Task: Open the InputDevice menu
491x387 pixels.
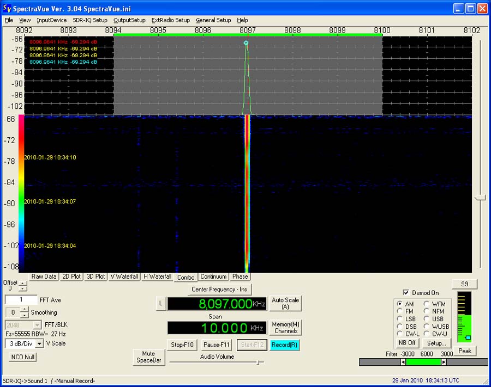Action: click(52, 20)
